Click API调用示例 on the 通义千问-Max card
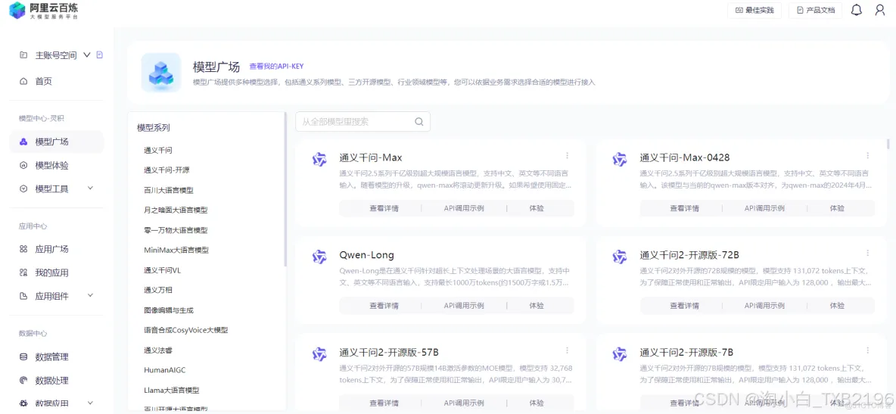 pyautogui.click(x=464, y=208)
